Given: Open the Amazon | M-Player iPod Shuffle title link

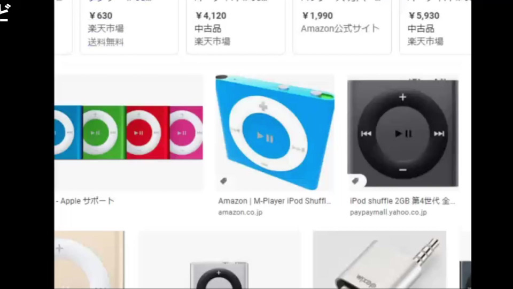Looking at the screenshot, I should (275, 201).
